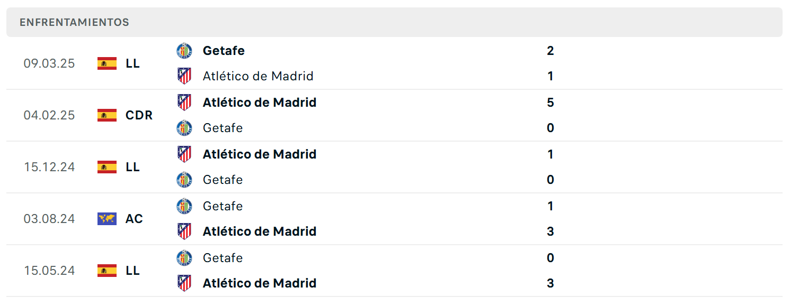Image resolution: width=790 pixels, height=306 pixels.
Task: Open Getafe team link in 09.03.25 match
Action: 224,51
